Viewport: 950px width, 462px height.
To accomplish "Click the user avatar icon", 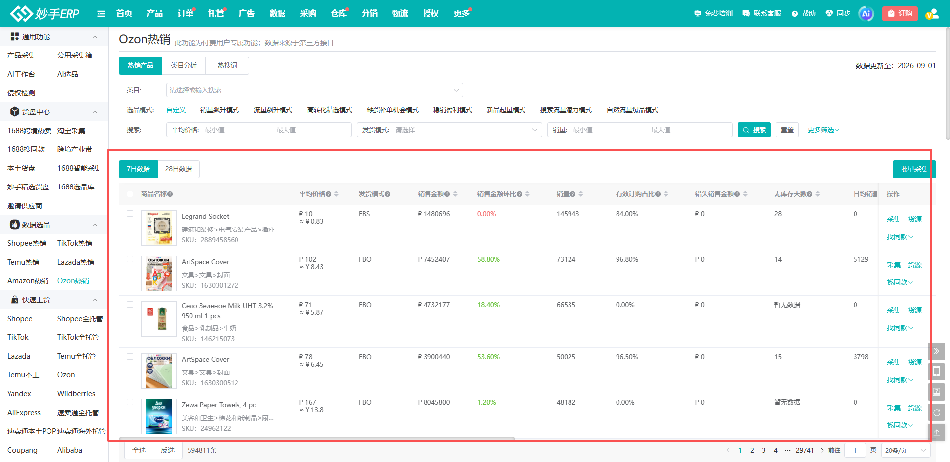I will (932, 14).
